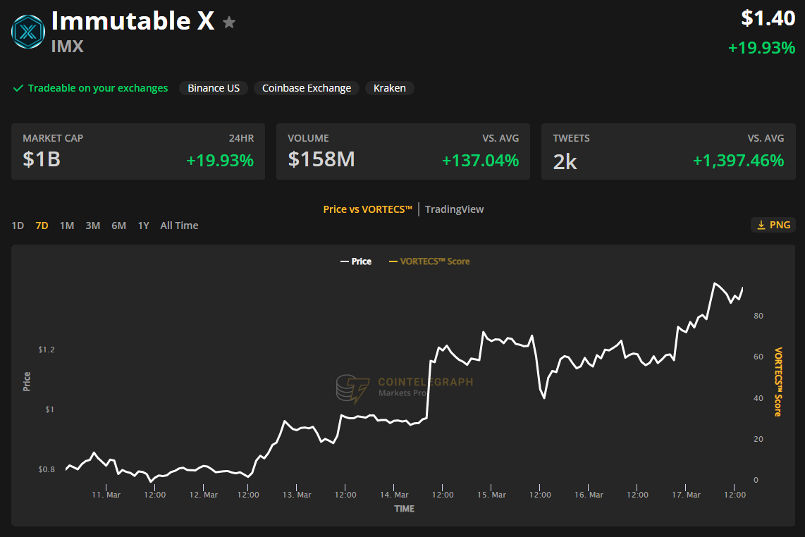Click the '17. Mar' time axis label
Screen dimensions: 805x537
(687, 495)
